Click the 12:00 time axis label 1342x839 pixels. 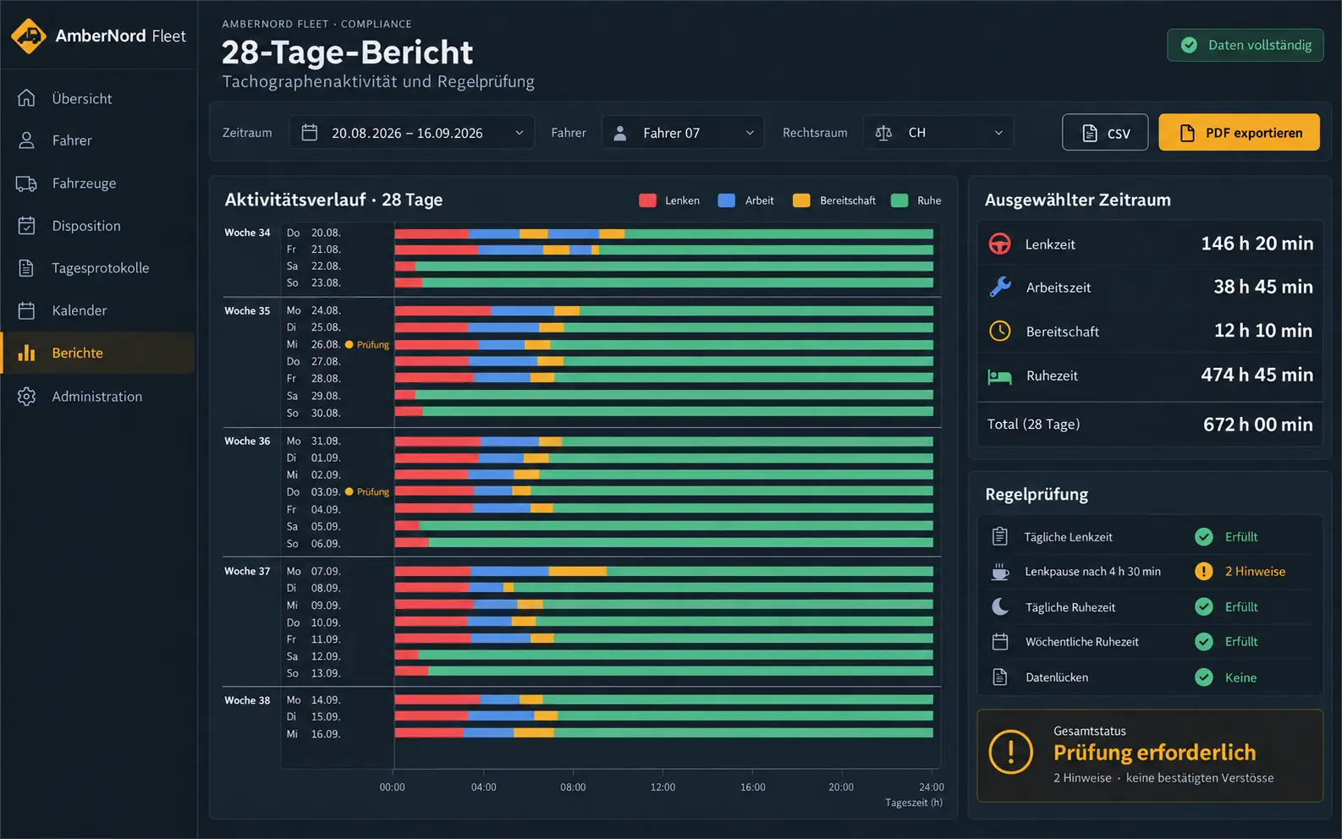[x=663, y=787]
